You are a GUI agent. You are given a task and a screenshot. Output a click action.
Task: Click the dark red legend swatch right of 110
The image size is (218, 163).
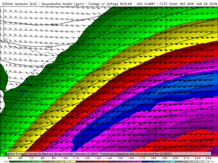pyautogui.click(x=78, y=162)
